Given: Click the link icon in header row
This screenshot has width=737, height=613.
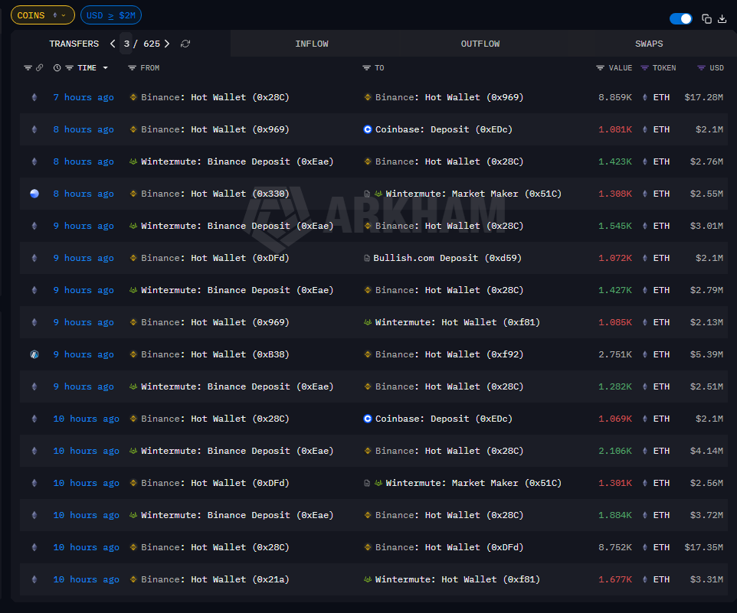Looking at the screenshot, I should click(x=40, y=68).
